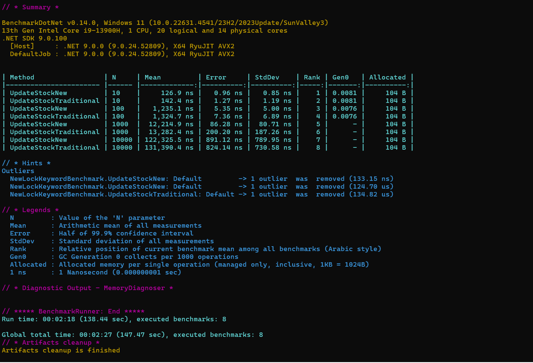
Task: Click the Summary heading line
Action: pos(30,7)
